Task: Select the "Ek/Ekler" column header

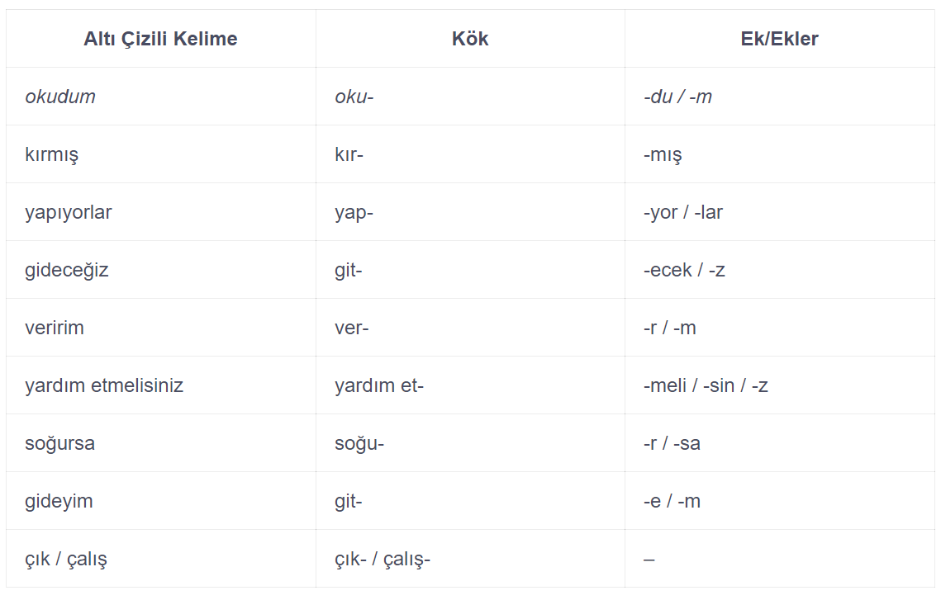Action: [x=779, y=39]
